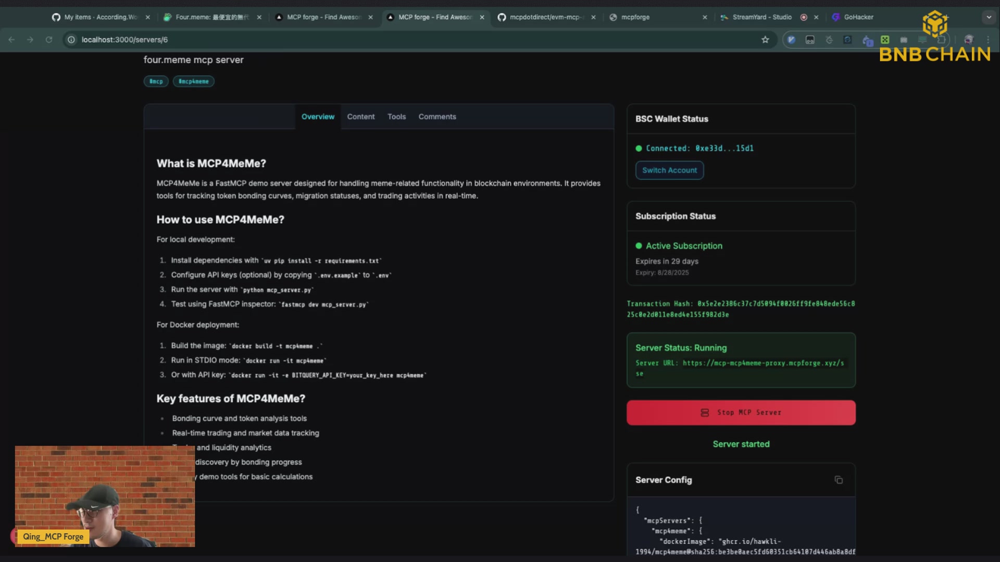Click the 'Bonding curve and token analysis tools' bullet
Screen dimensions: 1000x562
(x=239, y=418)
